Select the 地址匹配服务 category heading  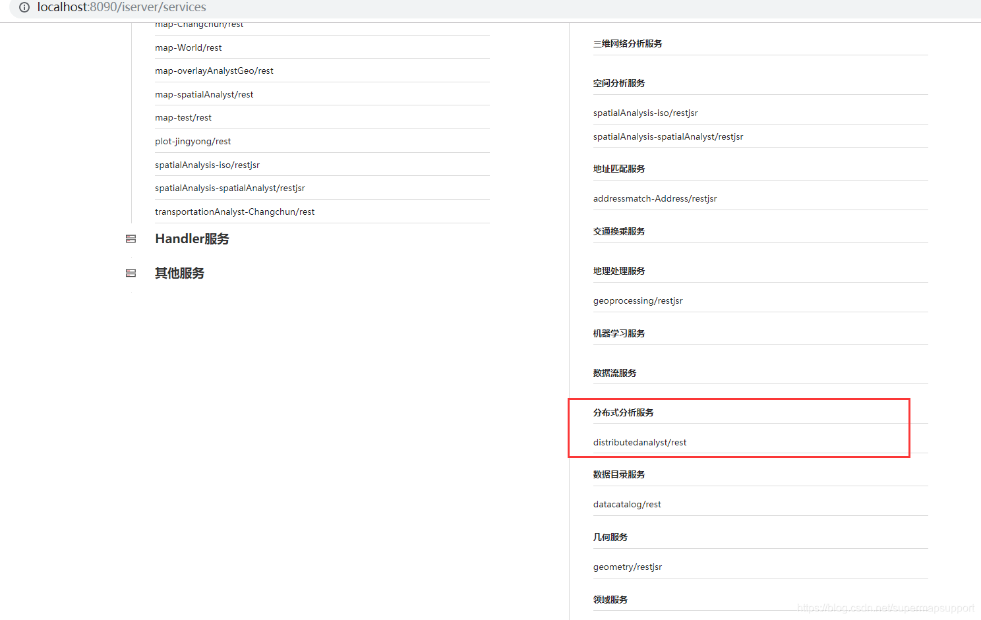[619, 169]
